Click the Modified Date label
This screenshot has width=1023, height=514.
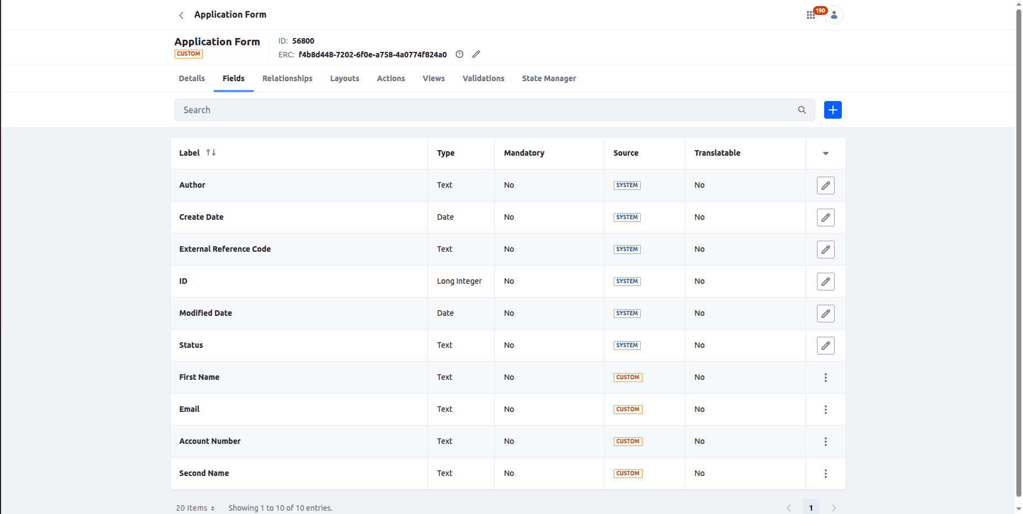[x=205, y=313]
